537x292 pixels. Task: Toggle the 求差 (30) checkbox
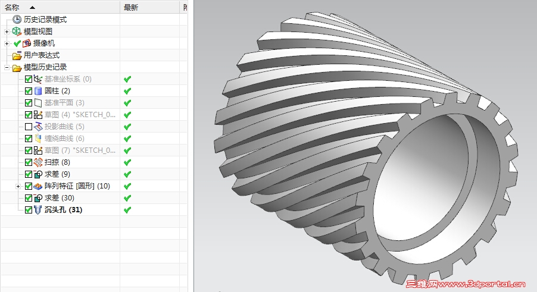(29, 198)
